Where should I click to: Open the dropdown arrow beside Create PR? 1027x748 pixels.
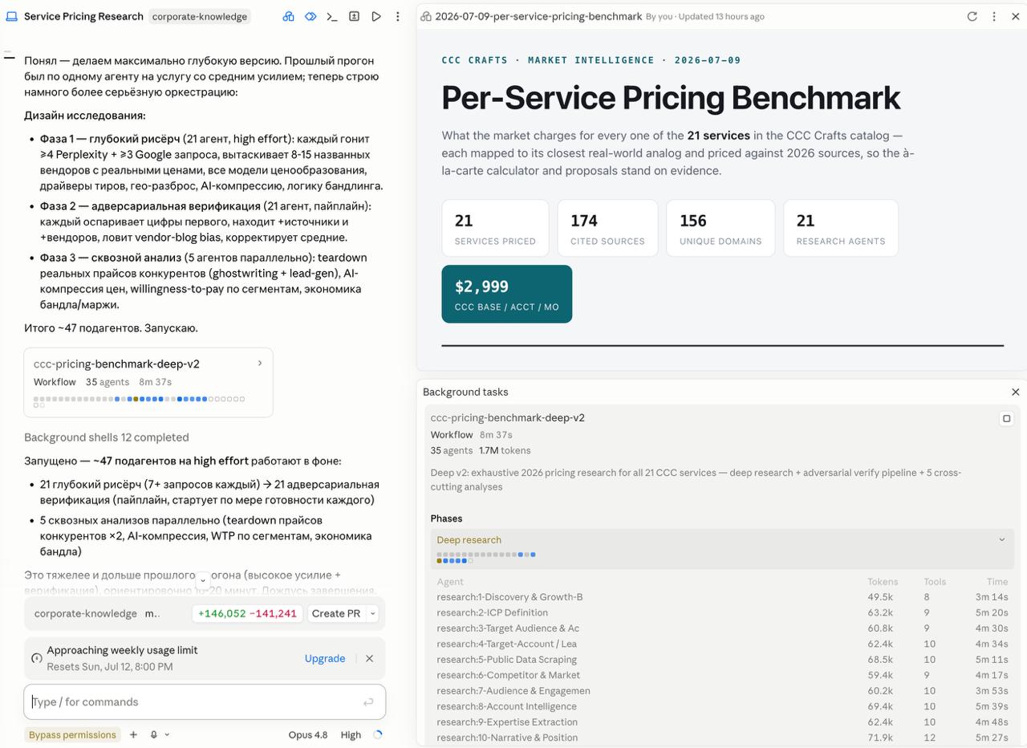click(x=373, y=613)
